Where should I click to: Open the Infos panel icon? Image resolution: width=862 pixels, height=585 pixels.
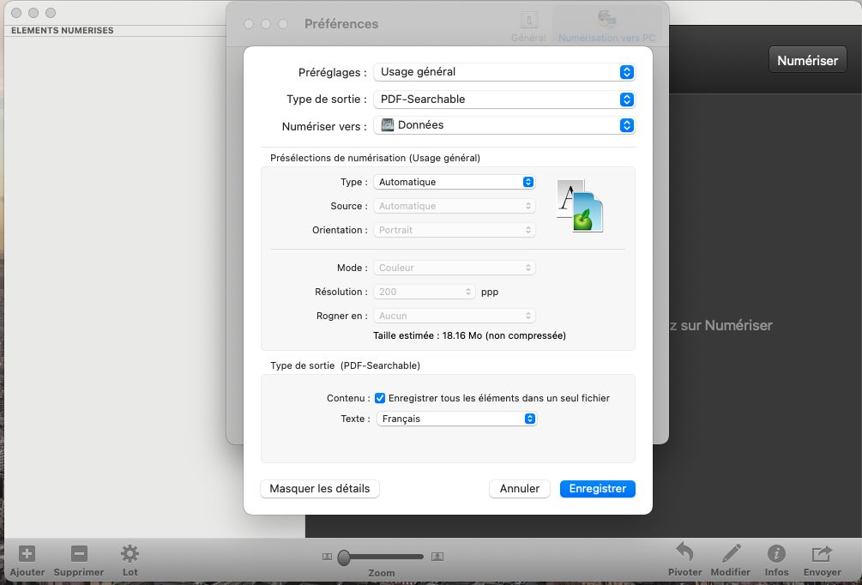(776, 554)
